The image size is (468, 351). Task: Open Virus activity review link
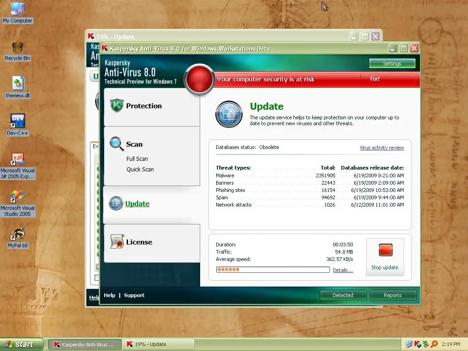[382, 148]
